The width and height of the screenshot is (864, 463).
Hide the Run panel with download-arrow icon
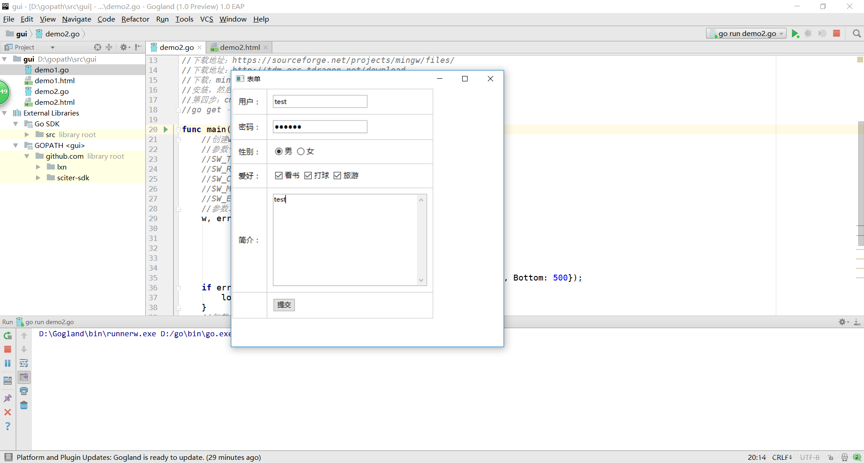857,322
